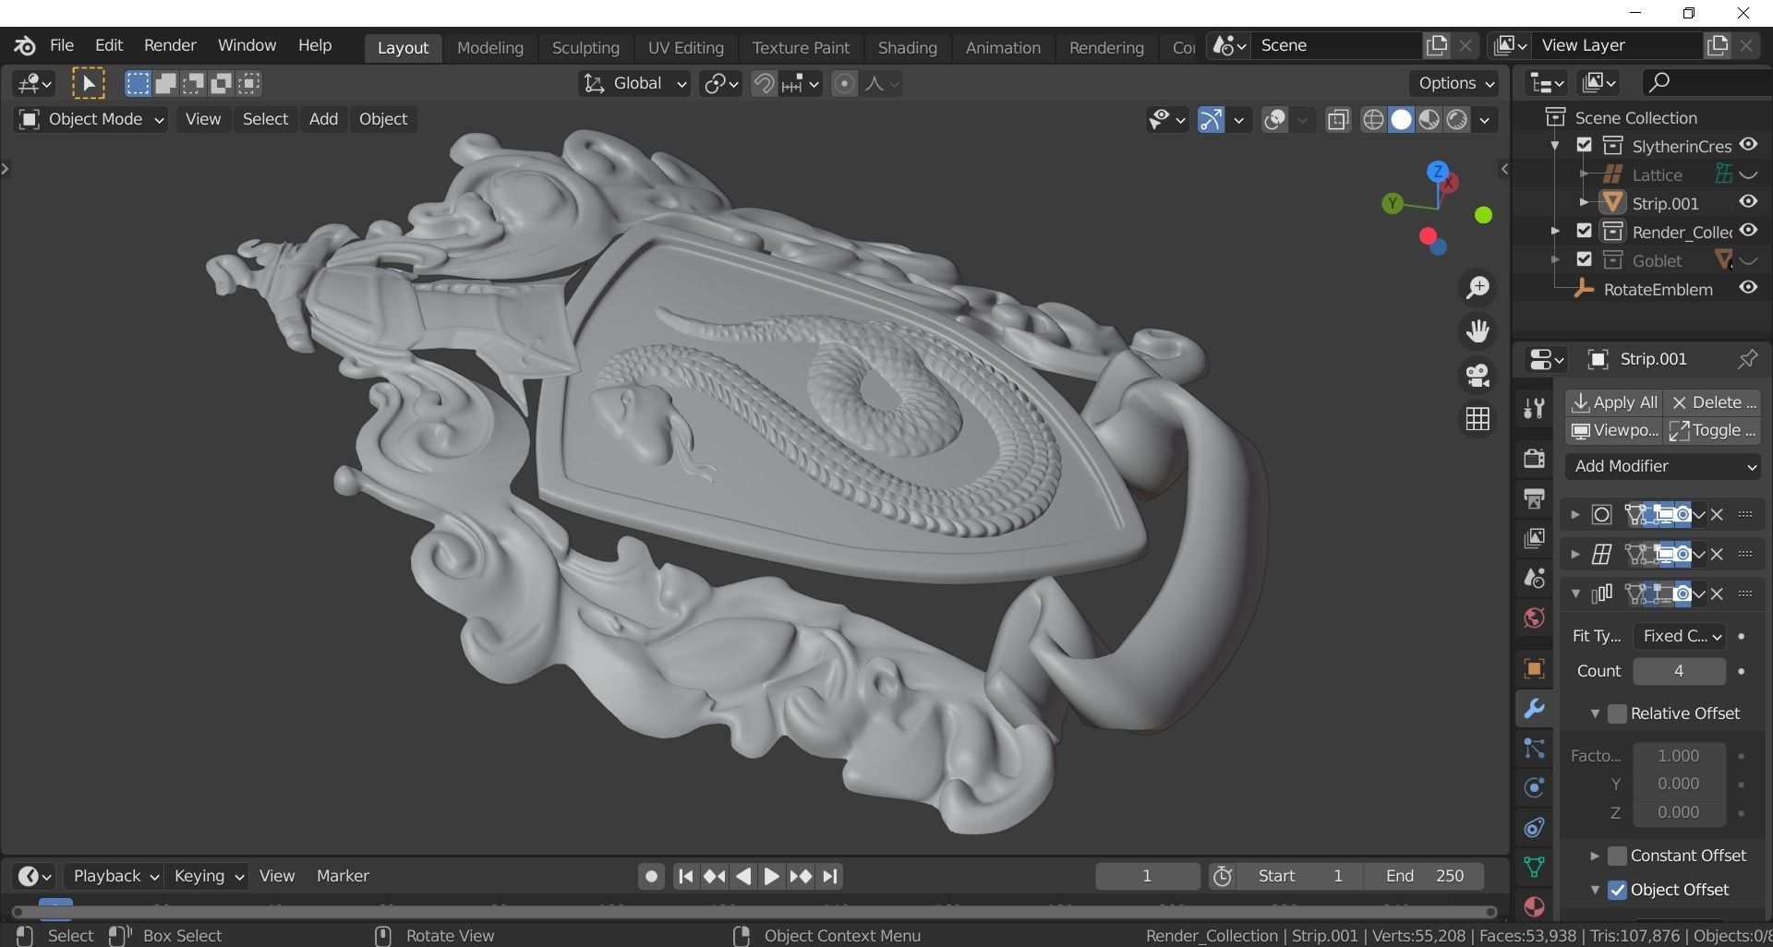The height and width of the screenshot is (947, 1773).
Task: Hide RotateEmblem in viewport
Action: 1748,288
